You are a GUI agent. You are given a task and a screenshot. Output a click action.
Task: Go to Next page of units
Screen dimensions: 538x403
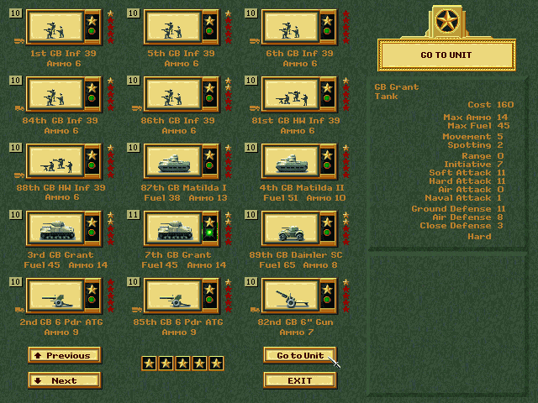[x=64, y=380]
